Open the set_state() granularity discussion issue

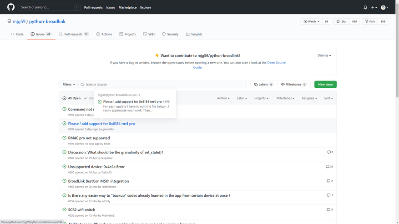pos(116,152)
